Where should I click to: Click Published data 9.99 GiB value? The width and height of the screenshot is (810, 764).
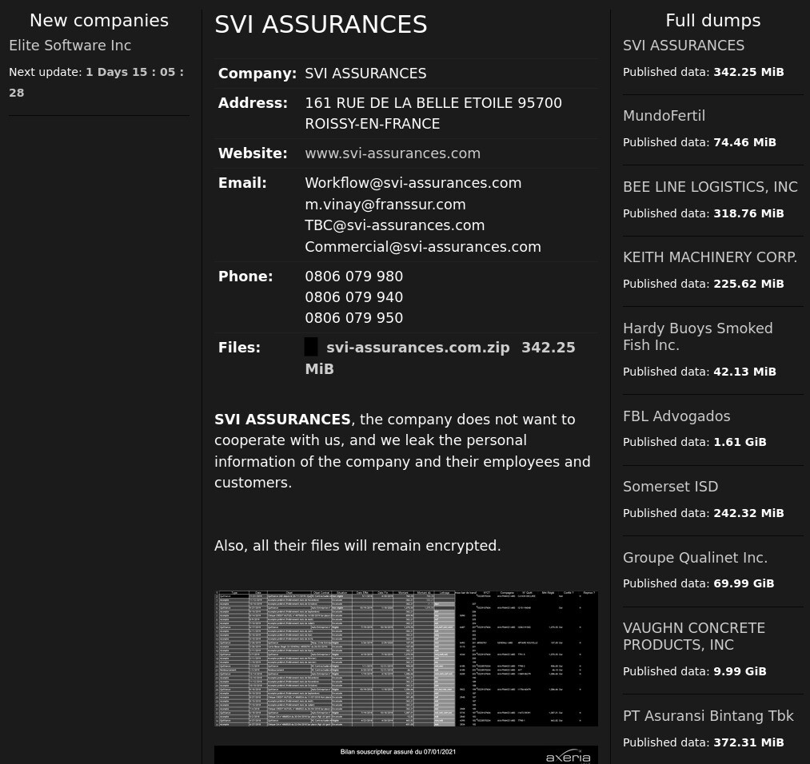click(x=740, y=671)
